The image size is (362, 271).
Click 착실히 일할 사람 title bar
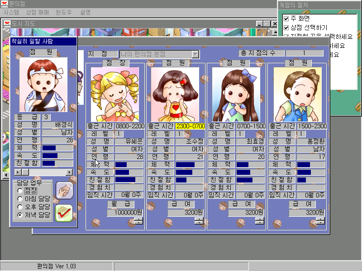pyautogui.click(x=43, y=42)
